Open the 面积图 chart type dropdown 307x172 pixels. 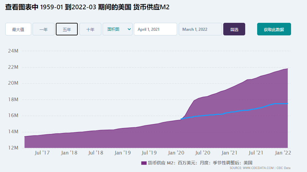click(118, 29)
